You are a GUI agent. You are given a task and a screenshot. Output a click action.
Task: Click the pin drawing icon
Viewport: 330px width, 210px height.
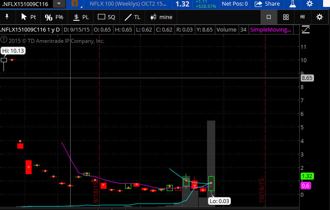point(7,17)
